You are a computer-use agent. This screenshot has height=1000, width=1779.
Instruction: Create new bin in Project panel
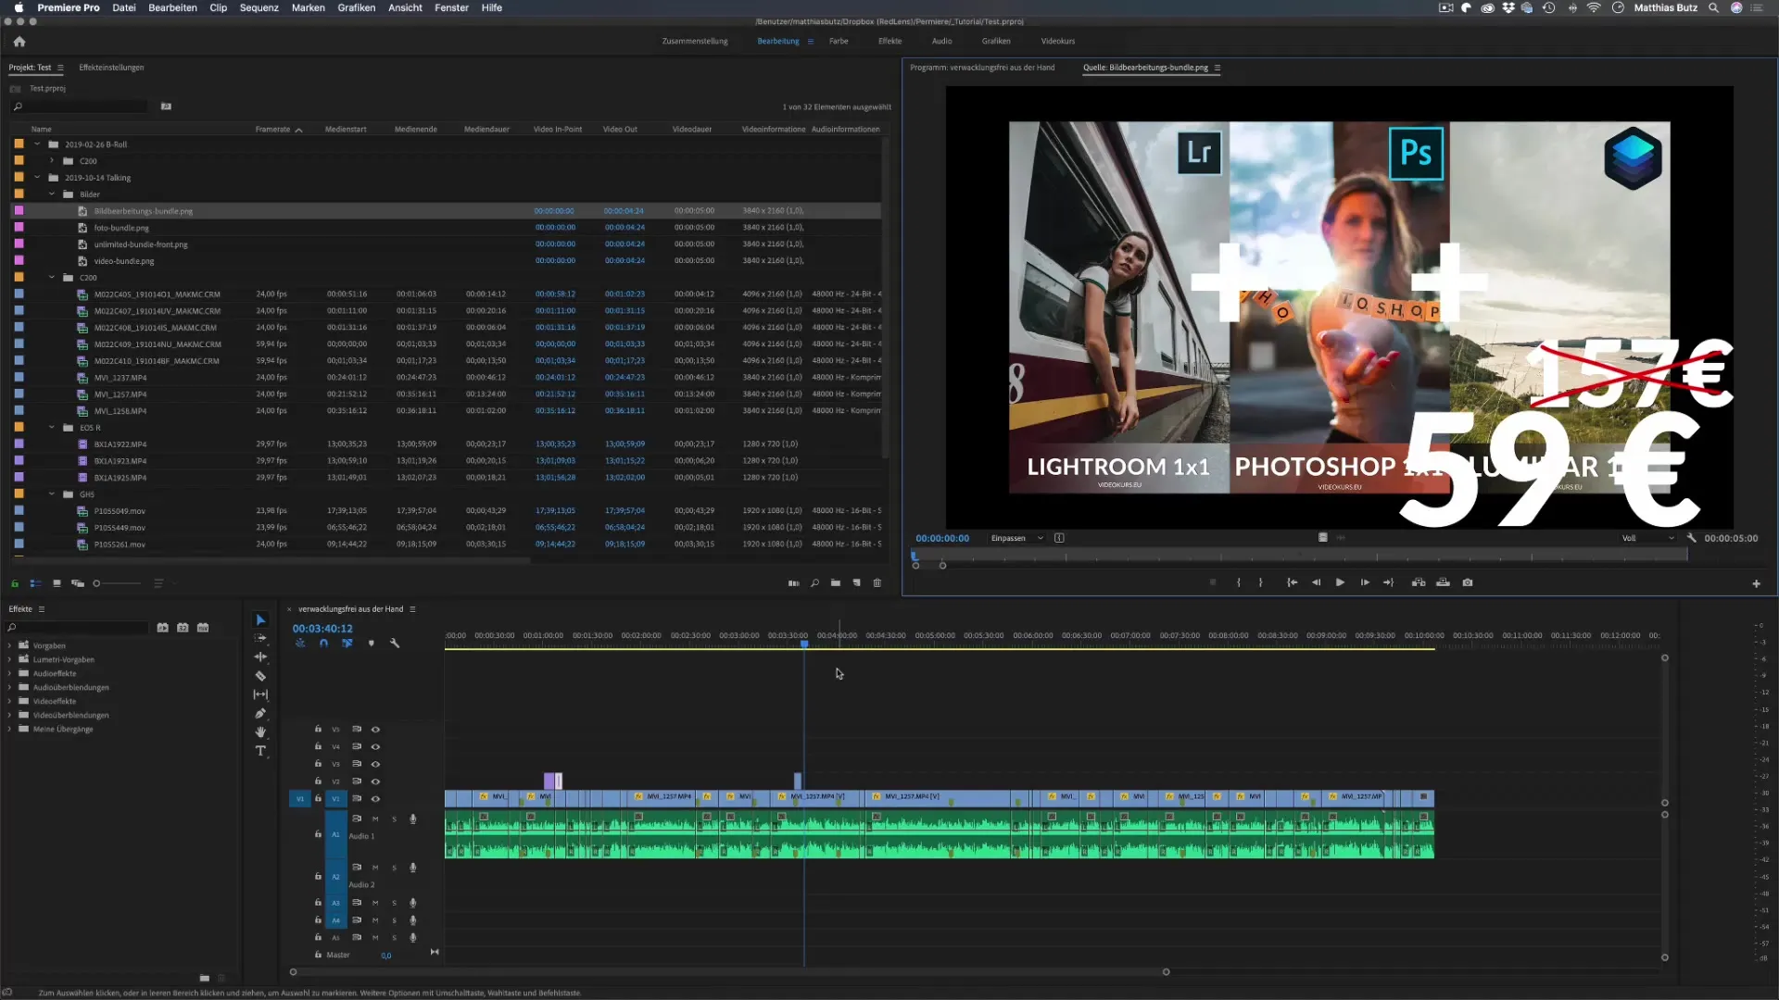click(x=836, y=583)
